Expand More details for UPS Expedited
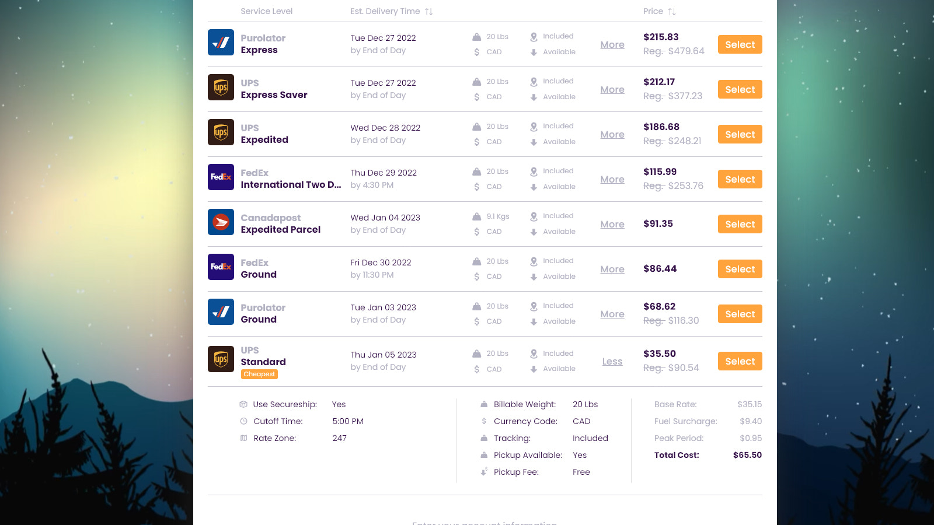Viewport: 934px width, 525px height. 612,135
